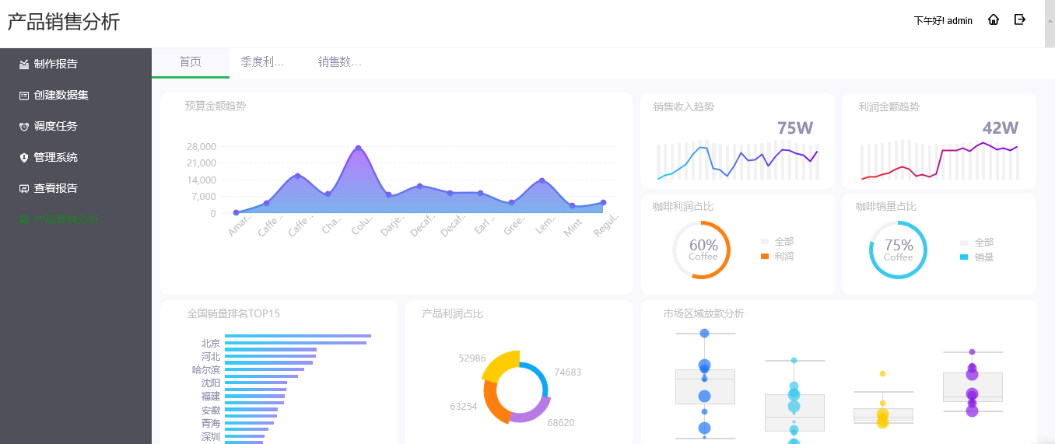Screen dimensions: 1055x444
Task: Click the 河北 label in ranking chart
Action: click(x=210, y=356)
